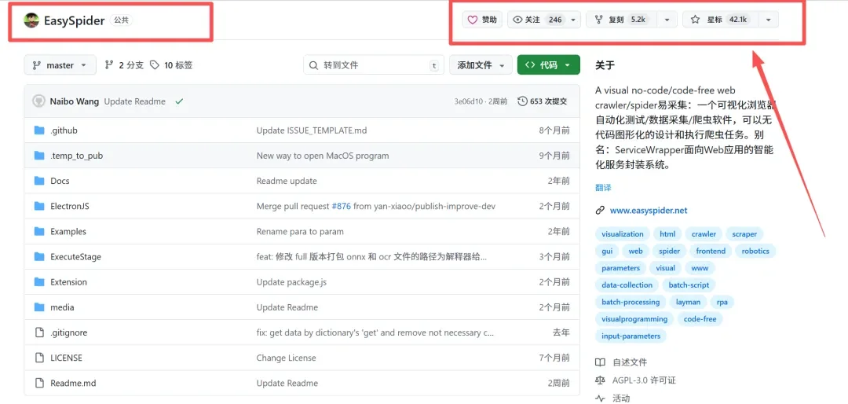Open the 自述文件 readme link
Screen dimensions: 848x404
[x=630, y=362]
